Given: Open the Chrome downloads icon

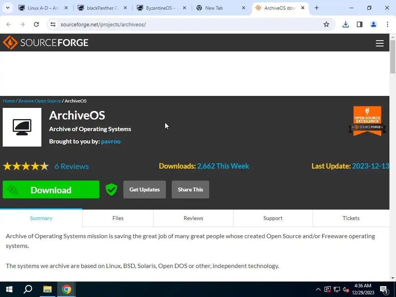Looking at the screenshot, I should coord(345,24).
